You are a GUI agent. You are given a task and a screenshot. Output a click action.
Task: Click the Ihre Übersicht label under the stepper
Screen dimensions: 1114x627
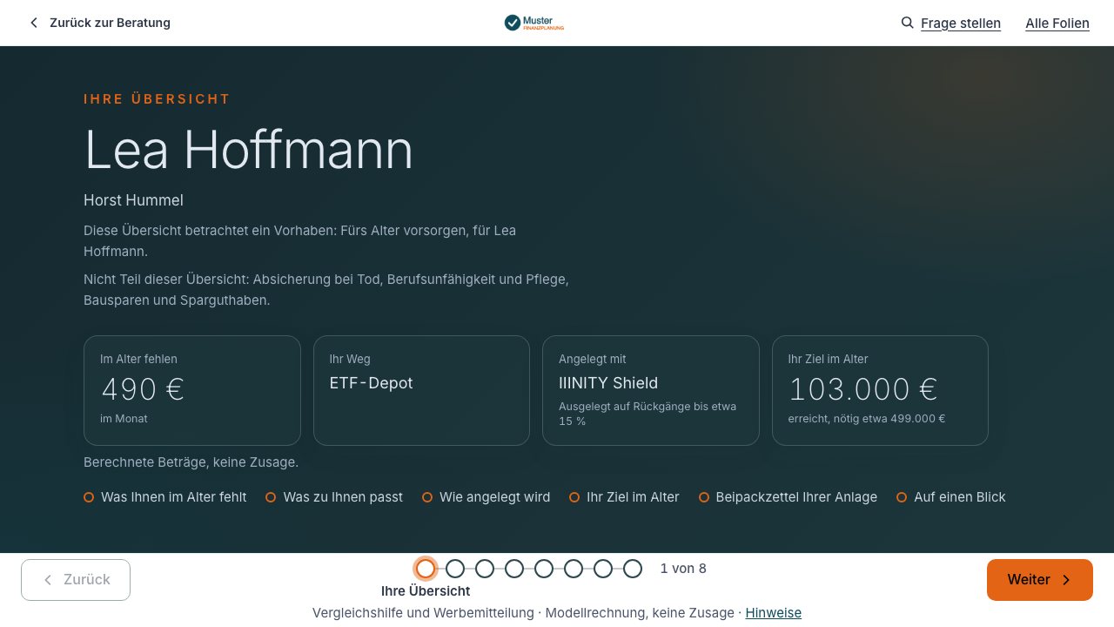(426, 591)
